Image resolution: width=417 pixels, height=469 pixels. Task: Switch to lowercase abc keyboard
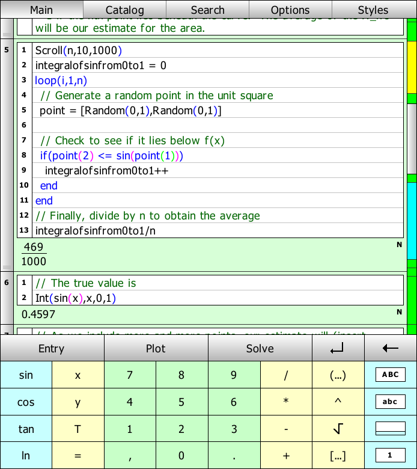[x=390, y=402]
